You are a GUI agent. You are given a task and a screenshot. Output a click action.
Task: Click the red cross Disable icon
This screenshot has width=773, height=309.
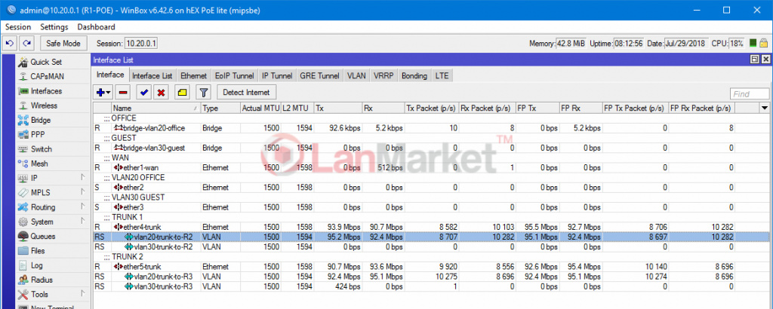point(161,92)
